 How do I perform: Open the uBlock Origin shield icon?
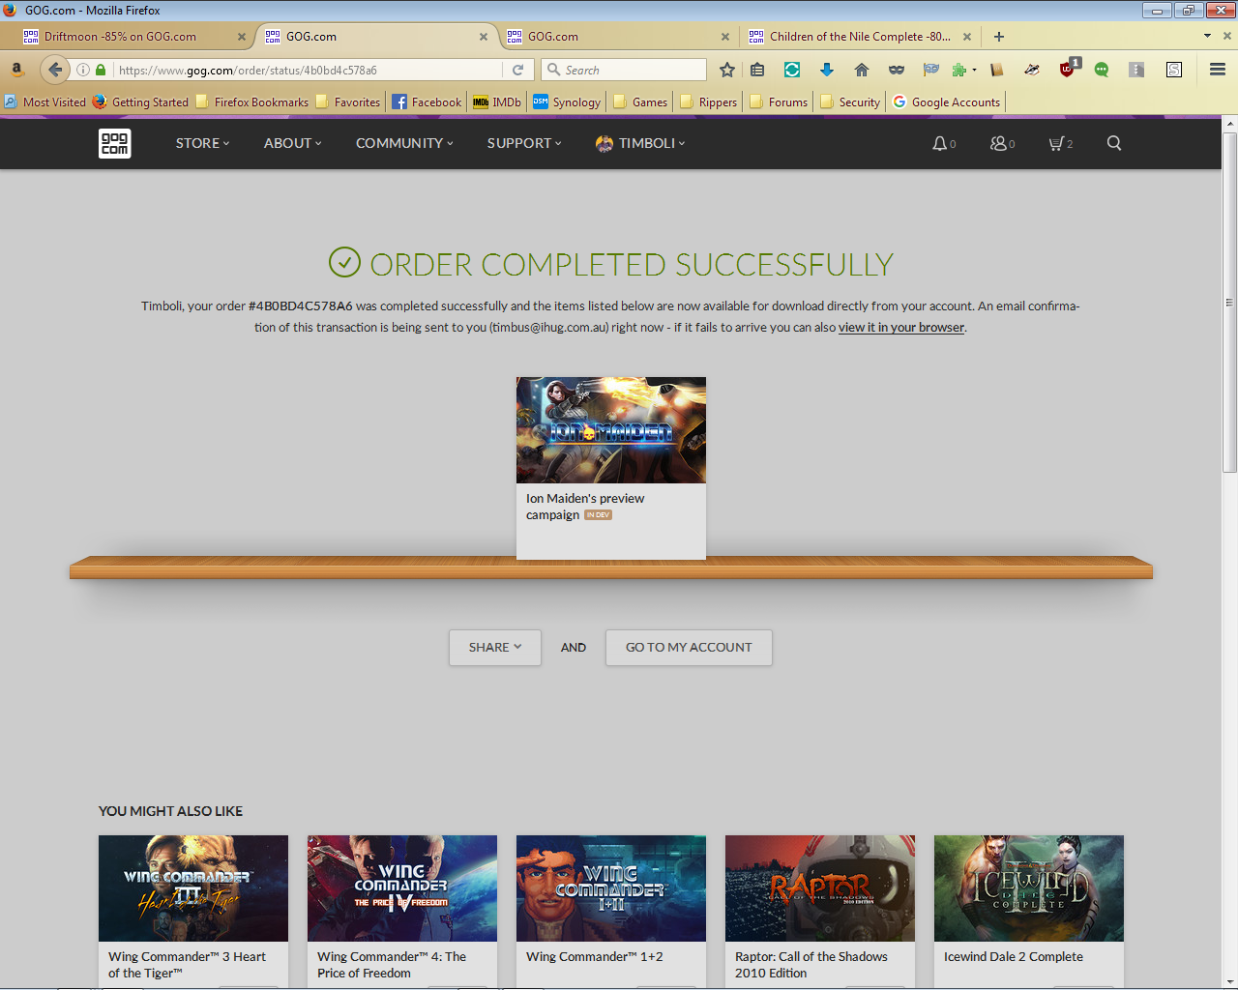[1068, 69]
